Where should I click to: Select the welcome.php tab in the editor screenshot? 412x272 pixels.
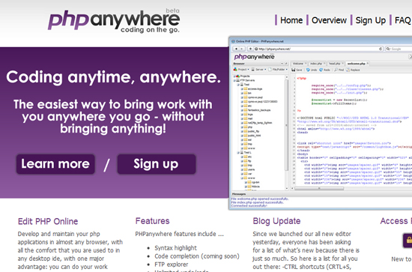click(x=357, y=64)
